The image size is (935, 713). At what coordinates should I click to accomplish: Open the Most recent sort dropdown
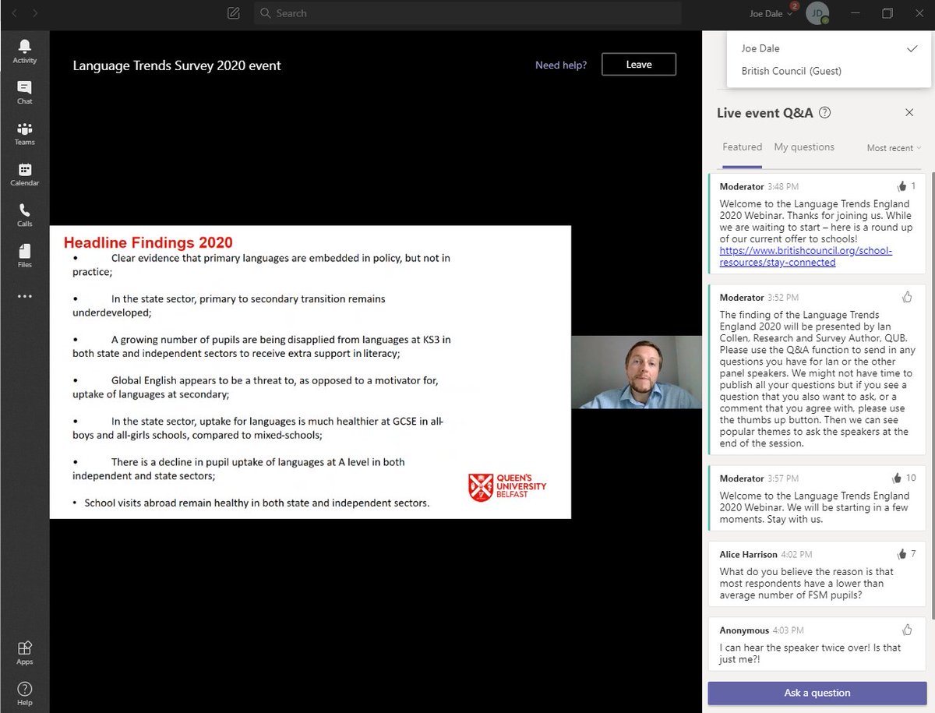click(x=894, y=148)
